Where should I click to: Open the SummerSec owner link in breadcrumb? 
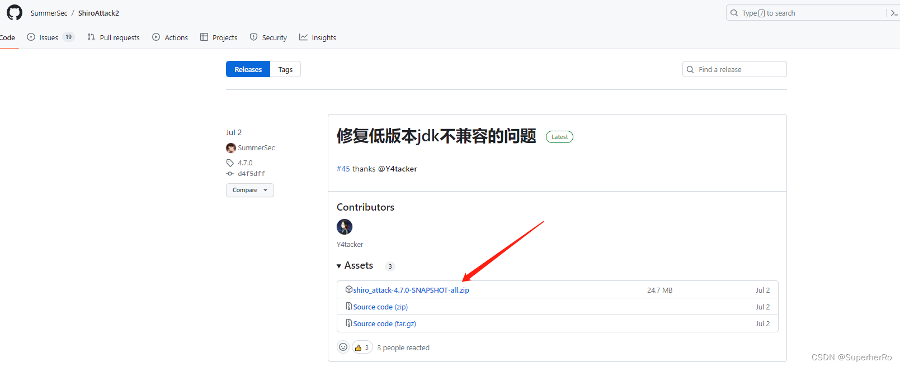coord(49,13)
